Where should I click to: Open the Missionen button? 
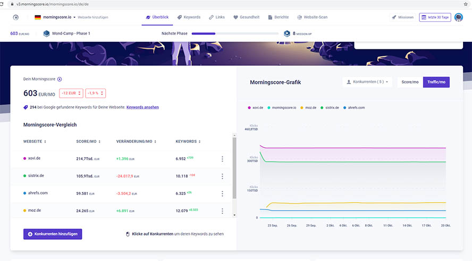pos(403,18)
